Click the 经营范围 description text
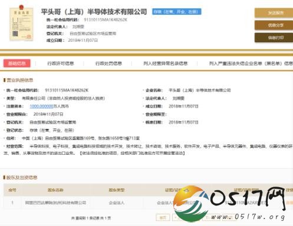The height and width of the screenshot is (226, 293). 147,149
